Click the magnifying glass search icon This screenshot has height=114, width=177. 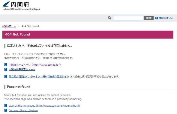click(x=109, y=18)
